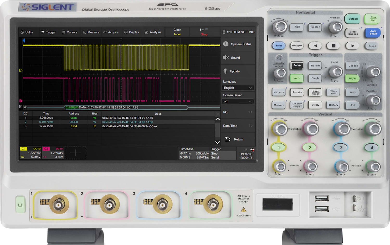390x245 pixels.
Task: Toggle the Clock Inner reference setting
Action: 177,32
